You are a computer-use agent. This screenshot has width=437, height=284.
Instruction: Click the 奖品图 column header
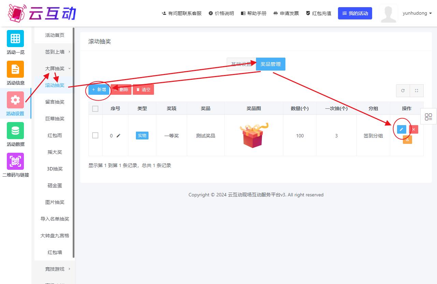(254, 108)
